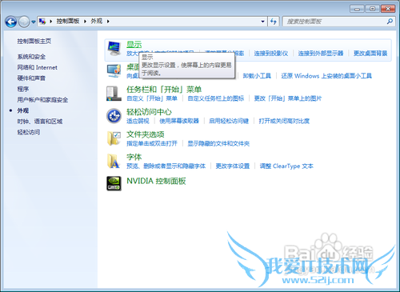Image resolution: width=400 pixels, height=292 pixels.
Task: Go to 网络和 Internet category
Action: pyautogui.click(x=38, y=67)
